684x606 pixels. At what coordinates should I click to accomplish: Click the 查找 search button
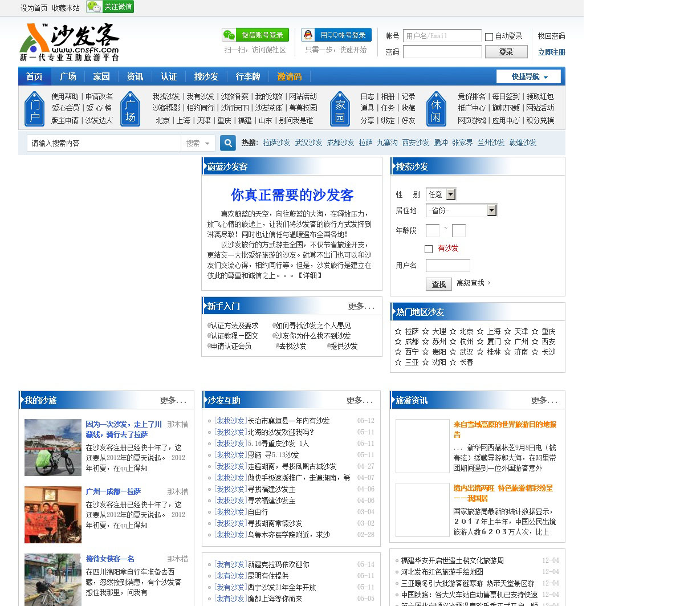pos(439,284)
